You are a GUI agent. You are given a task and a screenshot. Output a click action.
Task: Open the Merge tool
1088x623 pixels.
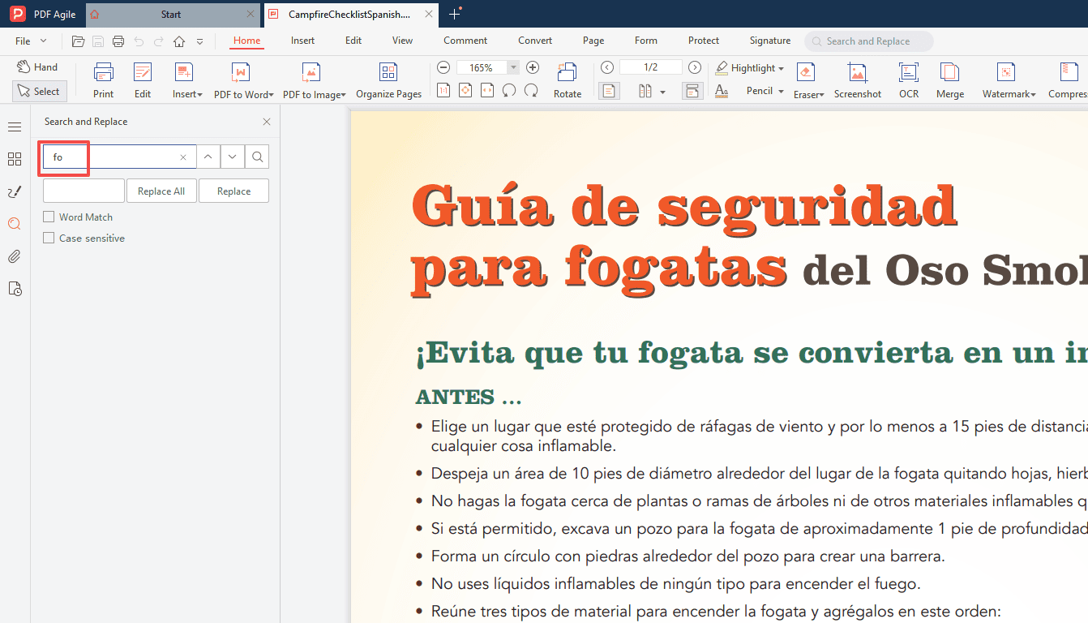949,79
